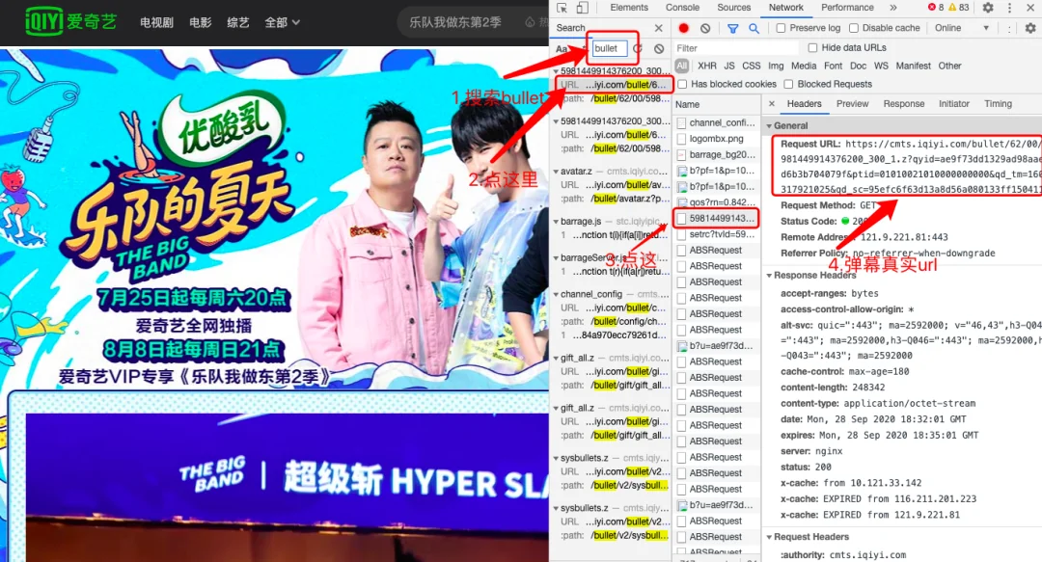Toggle the device toolbar icon
This screenshot has height=562, width=1042.
pos(582,8)
